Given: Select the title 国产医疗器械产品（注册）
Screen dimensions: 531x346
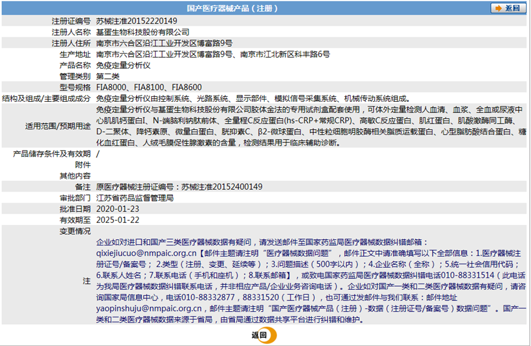Looking at the screenshot, I should click(x=232, y=8).
